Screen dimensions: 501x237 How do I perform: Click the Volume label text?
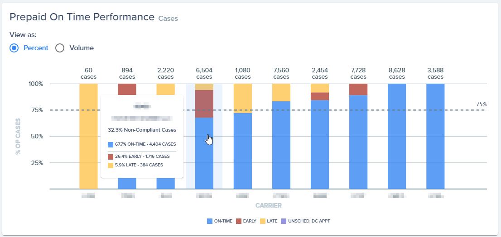pos(82,48)
